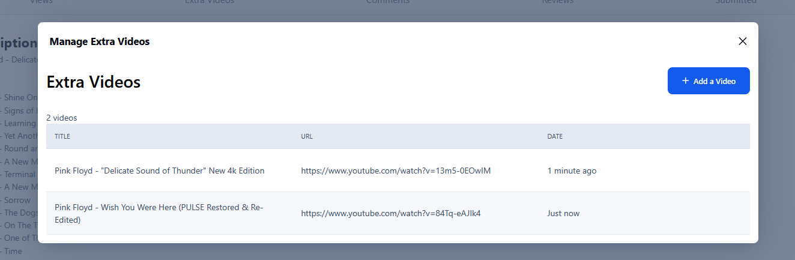Click the URL ending in 84Tq-eAJIk4
This screenshot has width=795, height=260.
391,213
